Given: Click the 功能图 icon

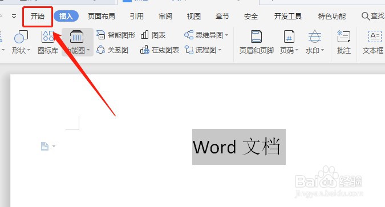Looking at the screenshot, I should (76, 37).
